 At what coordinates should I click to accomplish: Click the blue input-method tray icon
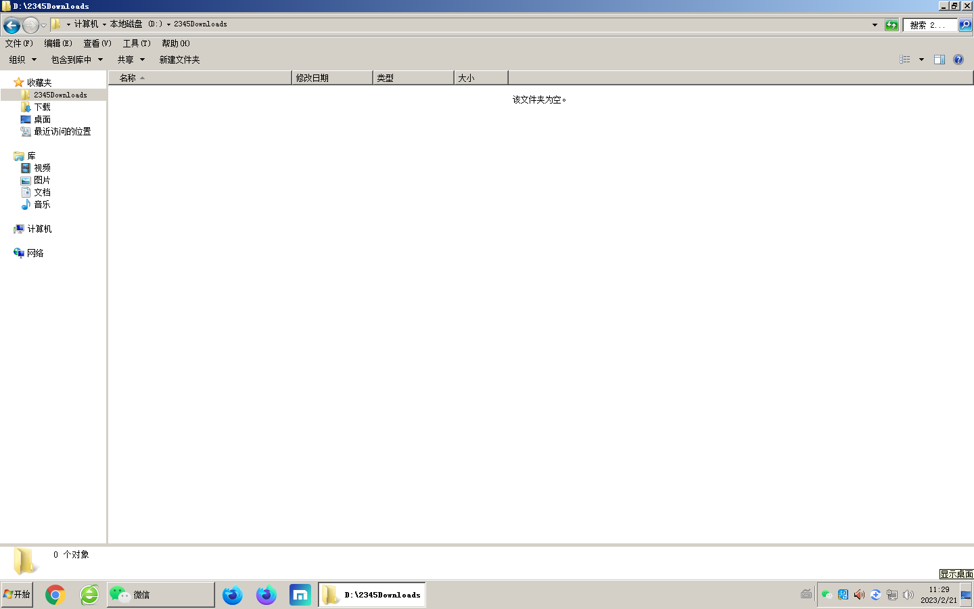click(843, 595)
